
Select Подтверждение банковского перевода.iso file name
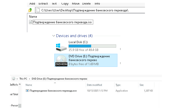pyautogui.click(x=62, y=22)
